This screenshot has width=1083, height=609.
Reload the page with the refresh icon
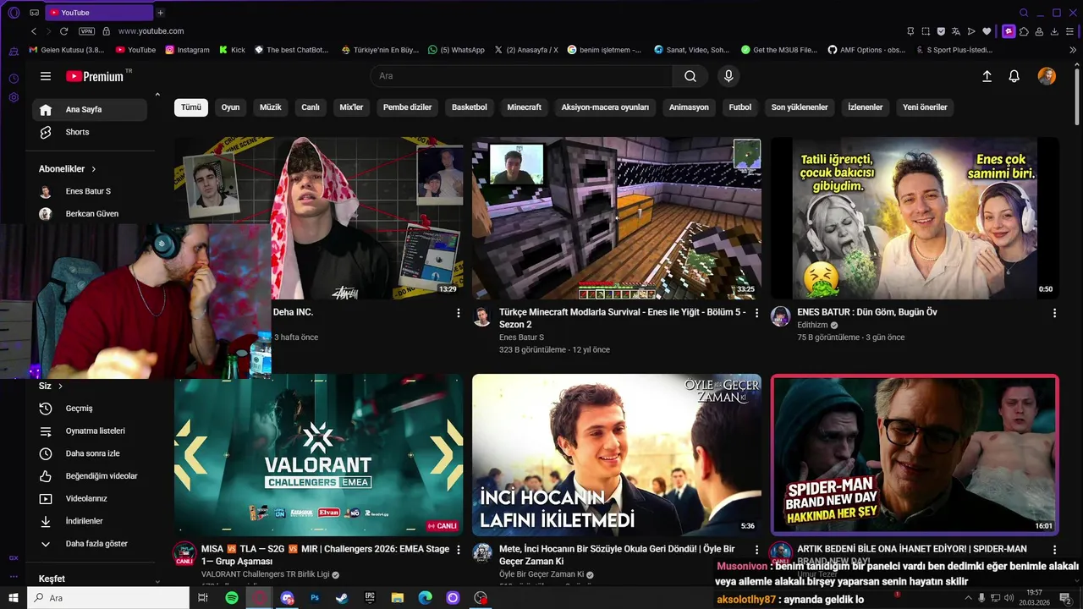pos(63,30)
